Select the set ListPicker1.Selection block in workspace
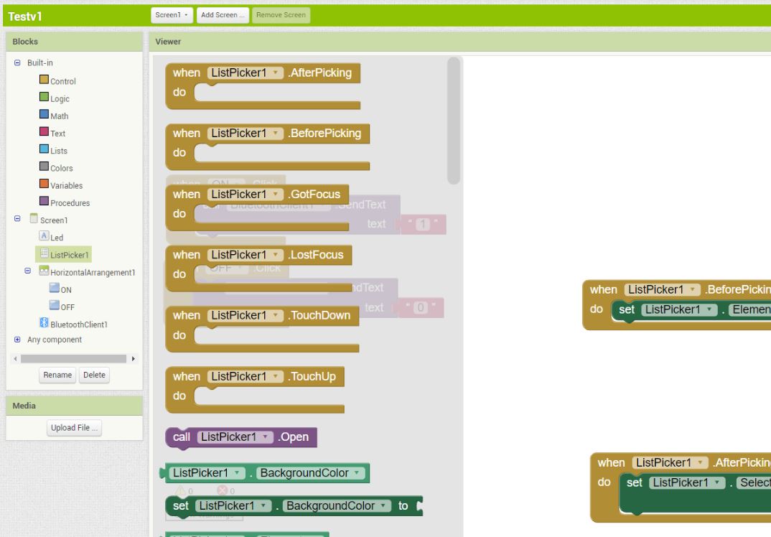Screen dimensions: 771x537 click(695, 493)
